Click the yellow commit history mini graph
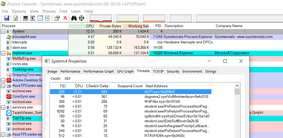 127,18
